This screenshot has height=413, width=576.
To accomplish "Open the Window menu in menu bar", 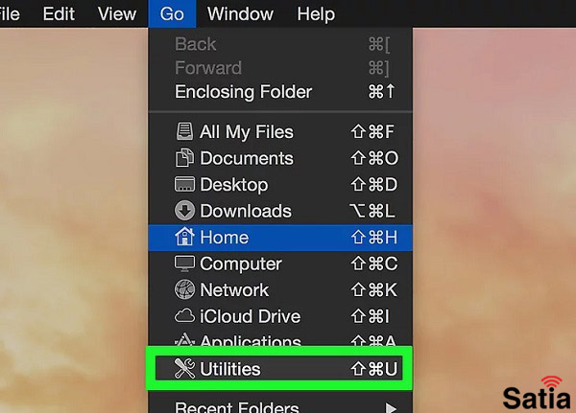I will click(x=240, y=14).
